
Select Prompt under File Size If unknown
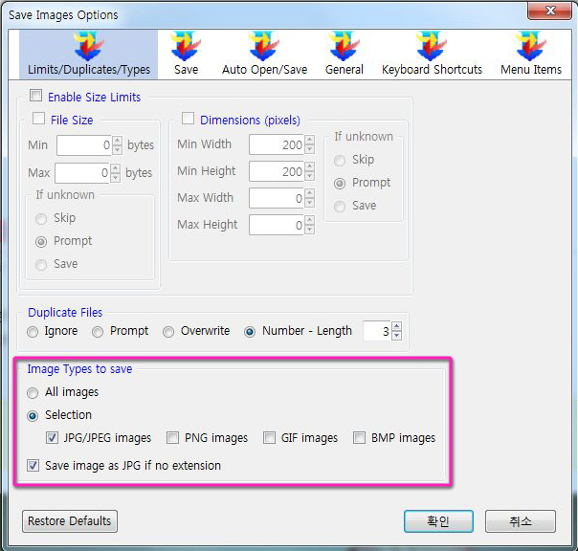click(41, 242)
